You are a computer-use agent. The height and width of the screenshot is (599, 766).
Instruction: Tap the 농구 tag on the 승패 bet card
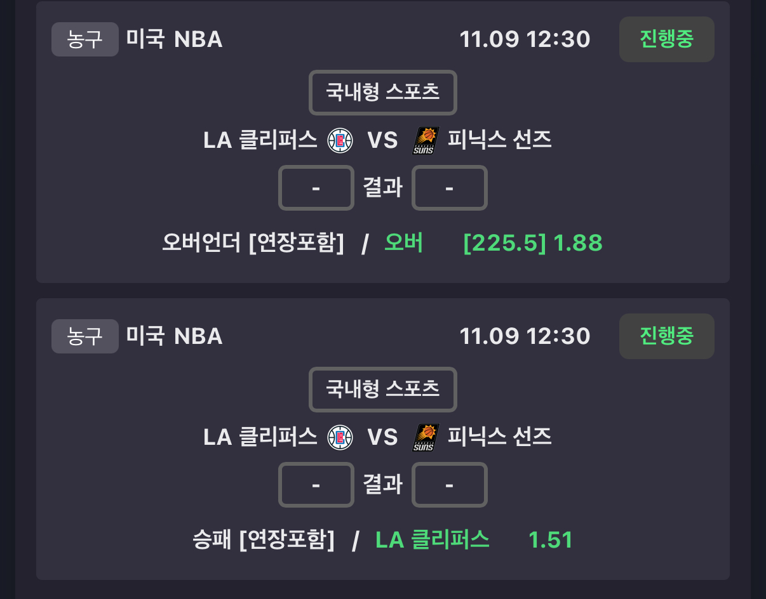85,336
